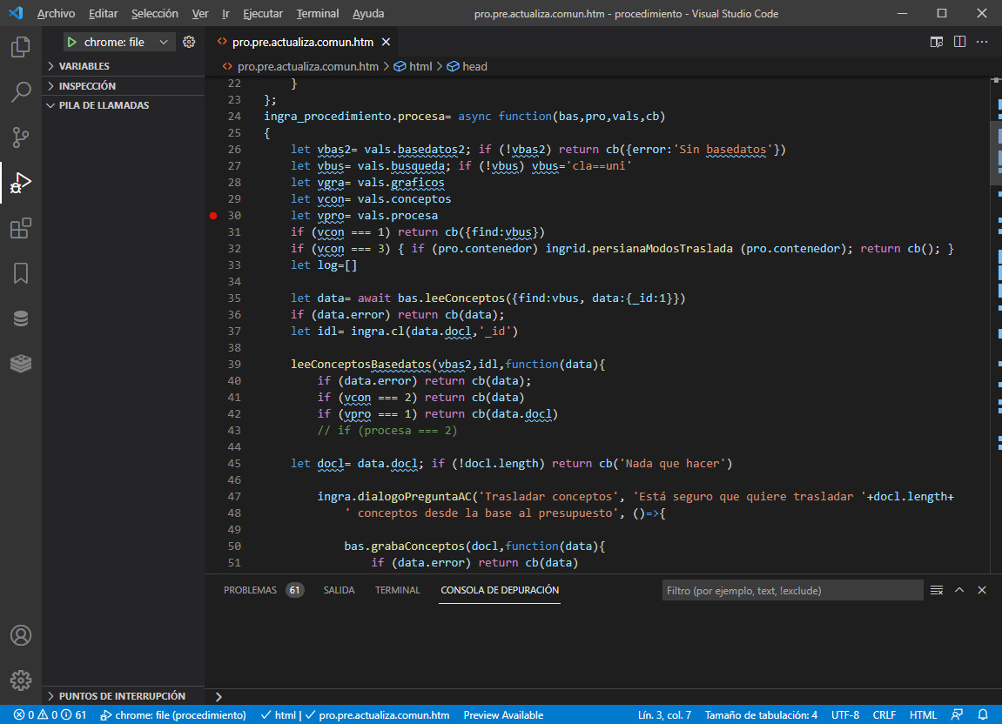Switch to the PROBLEMAS panel tab

250,590
